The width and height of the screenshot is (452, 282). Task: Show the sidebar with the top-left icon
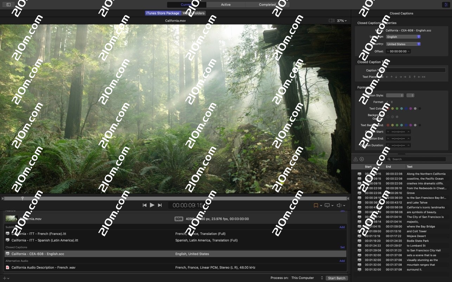[x=8, y=5]
